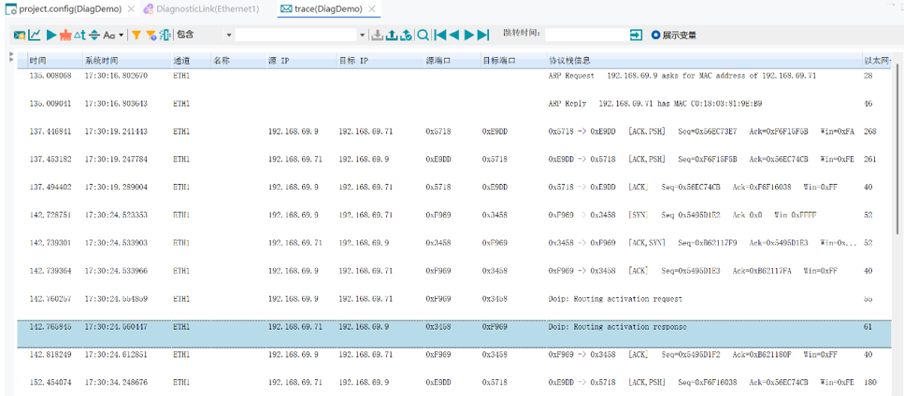
Task: Click the filter text input field
Action: pos(296,35)
